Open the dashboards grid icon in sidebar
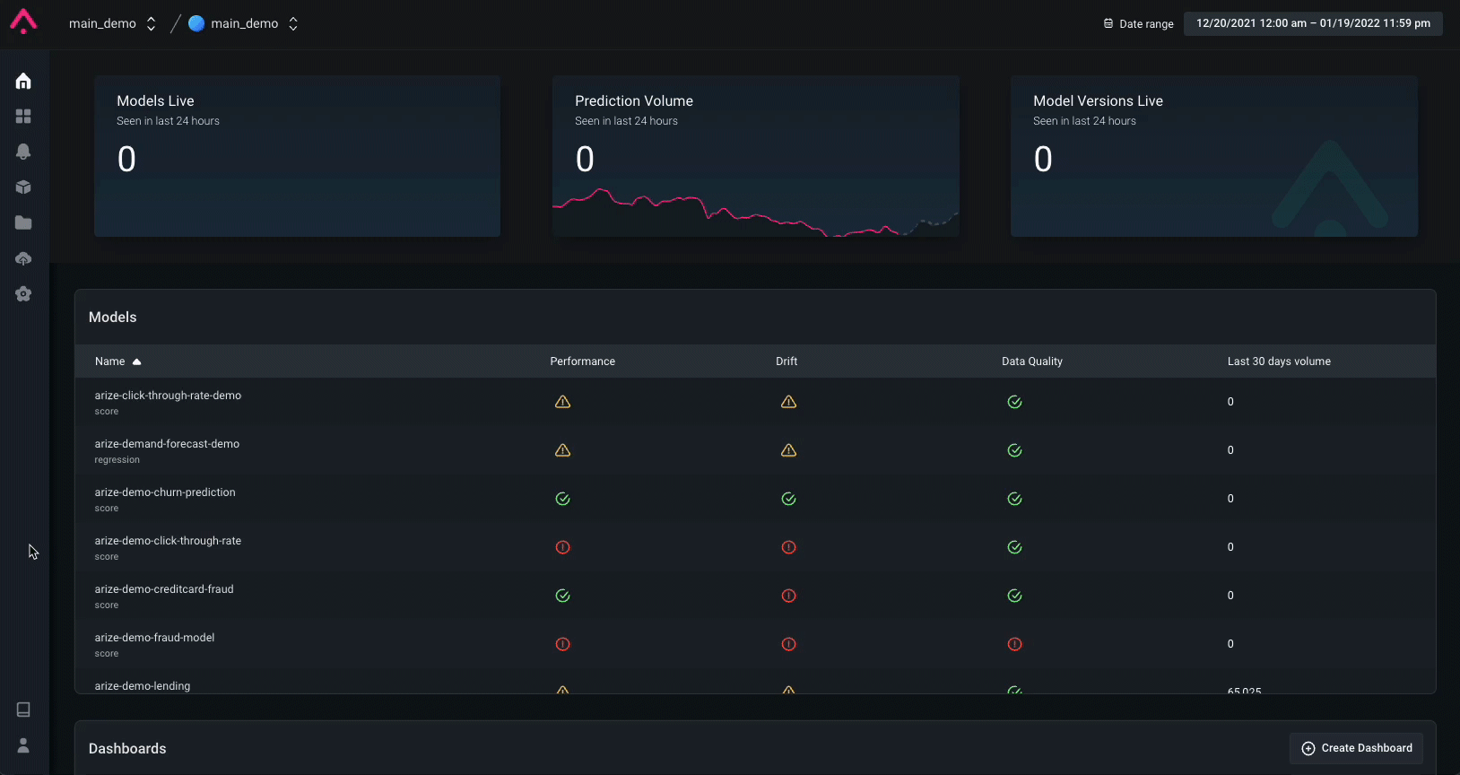 23,117
